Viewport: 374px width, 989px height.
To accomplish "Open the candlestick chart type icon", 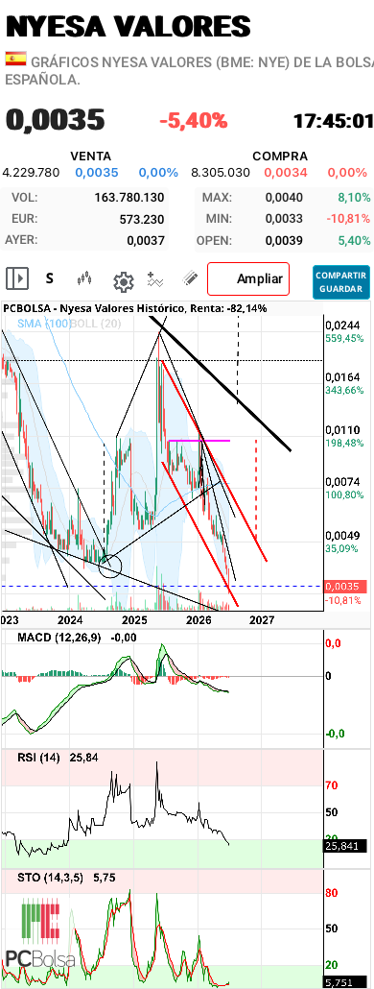I will coord(85,278).
